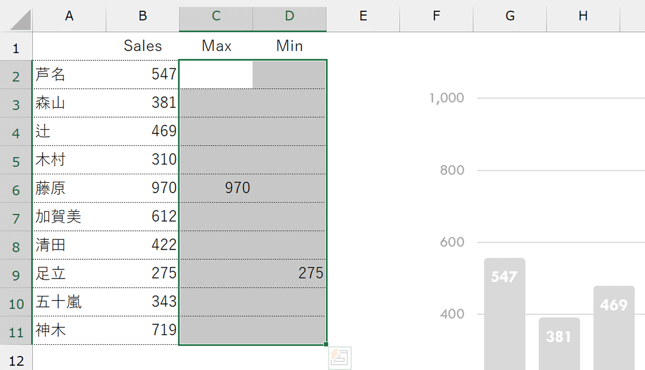Select row 10 header

(16, 303)
